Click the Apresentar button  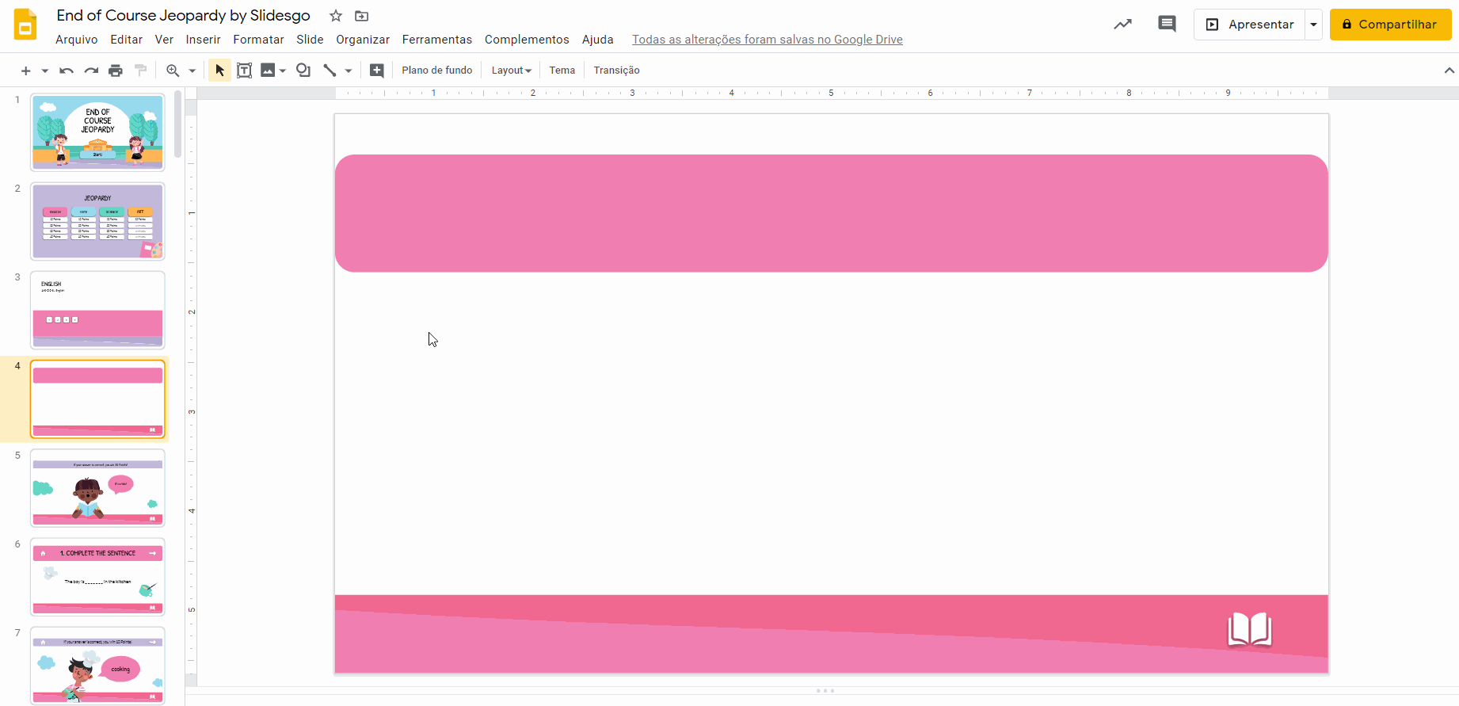1249,25
